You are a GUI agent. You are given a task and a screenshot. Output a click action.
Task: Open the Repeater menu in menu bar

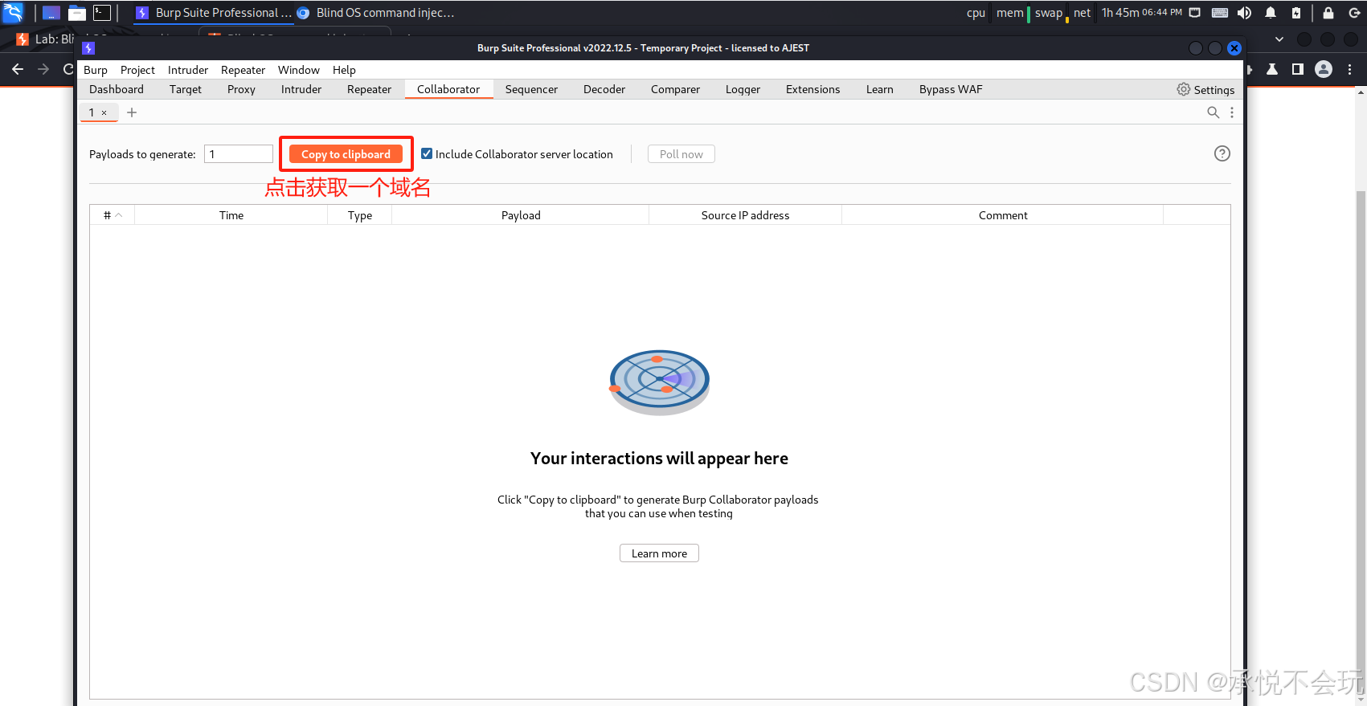tap(243, 70)
